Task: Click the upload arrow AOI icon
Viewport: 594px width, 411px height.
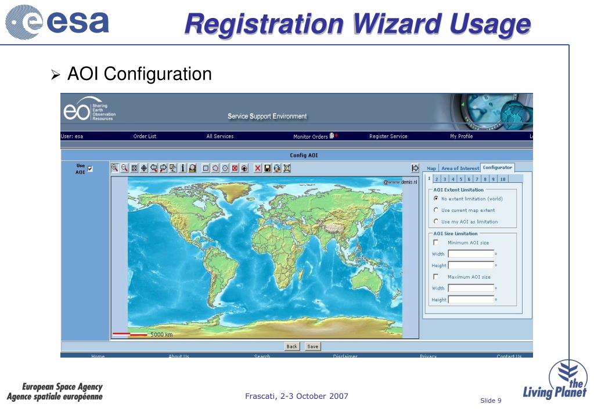Action: (x=244, y=168)
